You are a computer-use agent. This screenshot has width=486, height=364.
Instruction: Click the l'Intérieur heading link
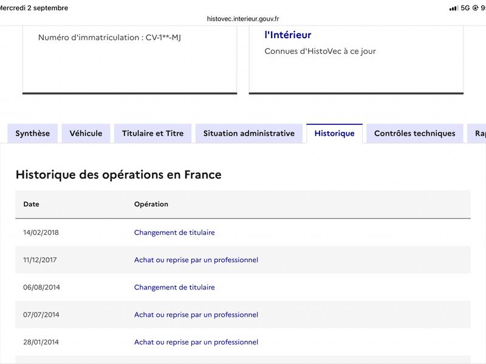(287, 35)
